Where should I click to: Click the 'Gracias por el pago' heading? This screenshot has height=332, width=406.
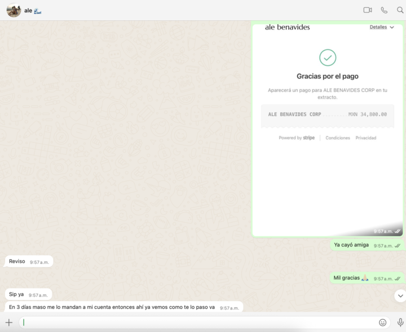[x=328, y=76]
